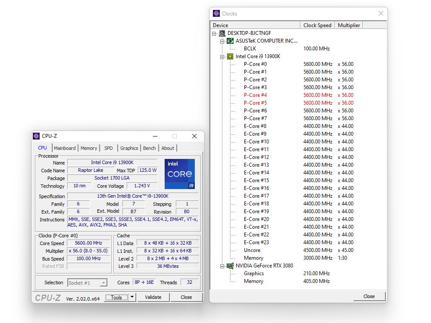Select the P-Core #2 row
This screenshot has height=323, width=431.
pyautogui.click(x=299, y=80)
